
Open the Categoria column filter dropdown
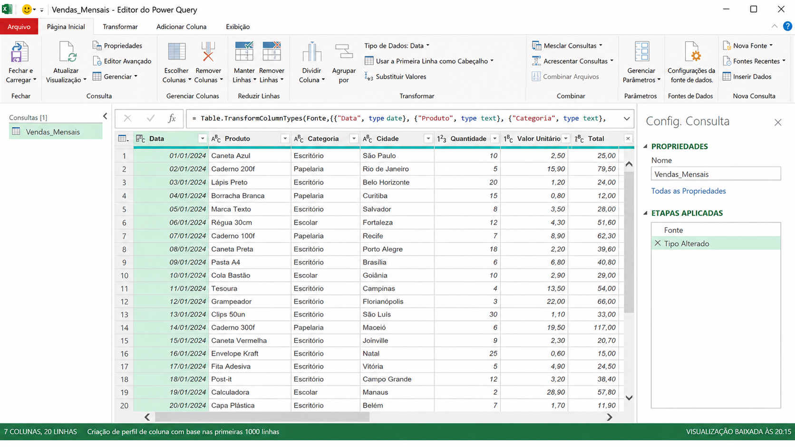click(354, 139)
